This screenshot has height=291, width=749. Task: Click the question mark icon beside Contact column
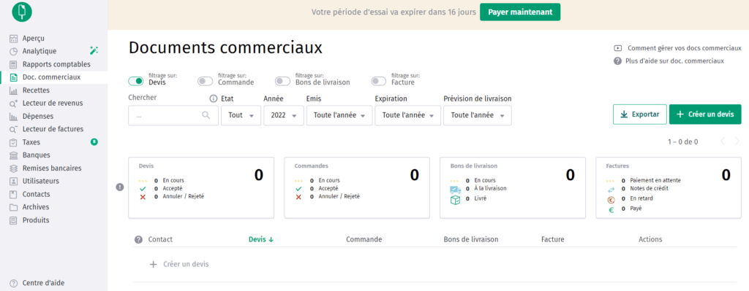pos(138,239)
